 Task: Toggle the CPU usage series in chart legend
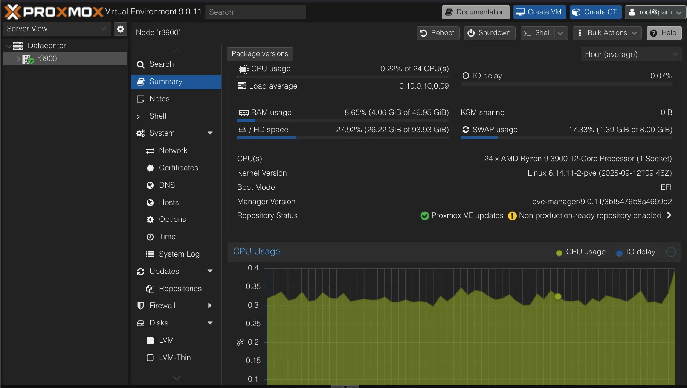tap(580, 252)
